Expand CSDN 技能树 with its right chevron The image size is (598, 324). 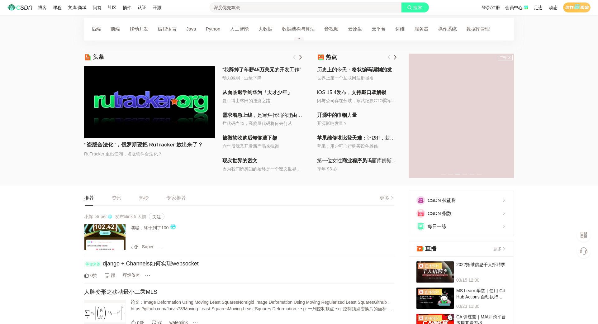point(504,200)
